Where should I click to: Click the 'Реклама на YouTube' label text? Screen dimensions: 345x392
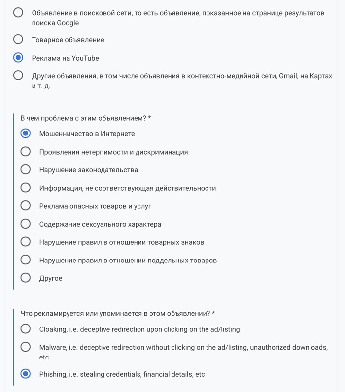[x=66, y=58]
